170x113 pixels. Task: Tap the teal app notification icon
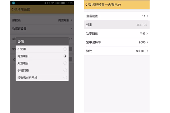pyautogui.click(x=13, y=3)
